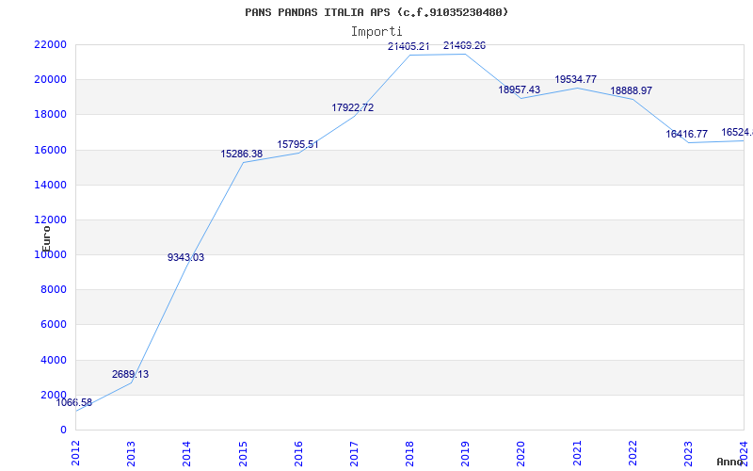Click y-axis value 14000
The height and width of the screenshot is (471, 753).
pos(50,185)
